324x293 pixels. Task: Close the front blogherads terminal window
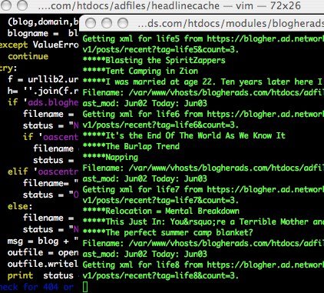pos(91,23)
